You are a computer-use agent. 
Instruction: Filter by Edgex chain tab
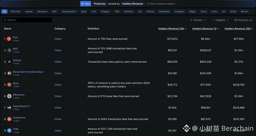192,11
